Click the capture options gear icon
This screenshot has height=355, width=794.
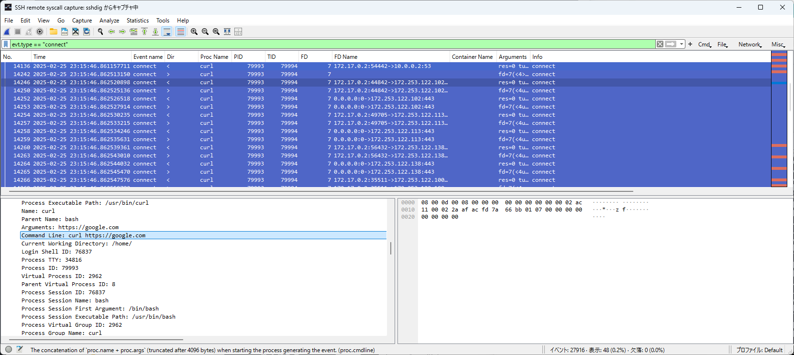click(x=40, y=32)
